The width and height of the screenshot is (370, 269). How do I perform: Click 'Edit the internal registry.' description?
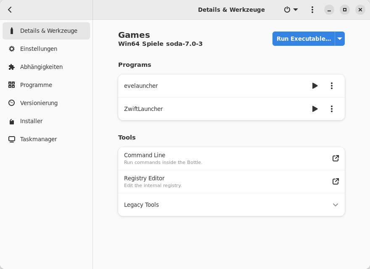(x=153, y=185)
